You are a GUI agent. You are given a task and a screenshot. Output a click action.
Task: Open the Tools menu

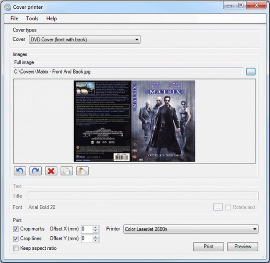[x=32, y=18]
